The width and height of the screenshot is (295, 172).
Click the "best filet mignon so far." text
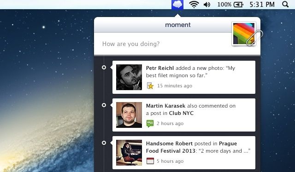(x=177, y=75)
